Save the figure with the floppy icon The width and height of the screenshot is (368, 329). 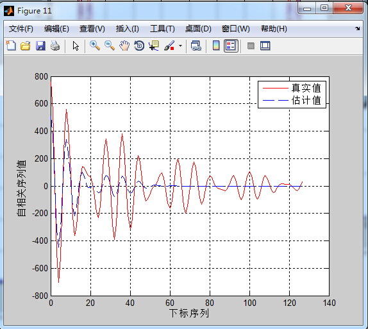(40, 46)
